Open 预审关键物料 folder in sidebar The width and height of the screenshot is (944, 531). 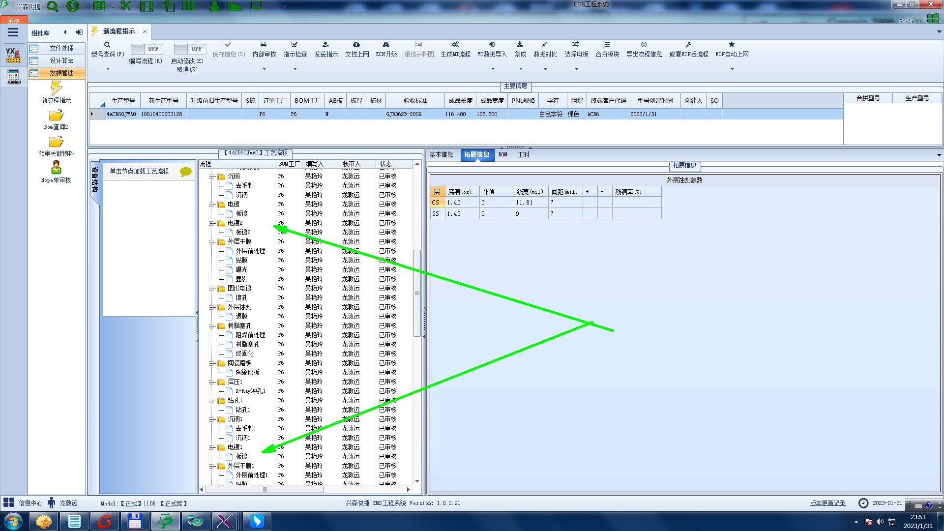tap(56, 143)
